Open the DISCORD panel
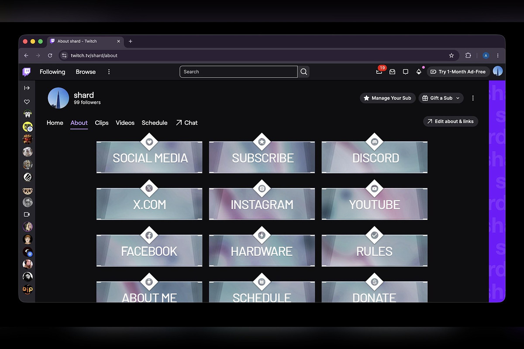 coord(375,154)
